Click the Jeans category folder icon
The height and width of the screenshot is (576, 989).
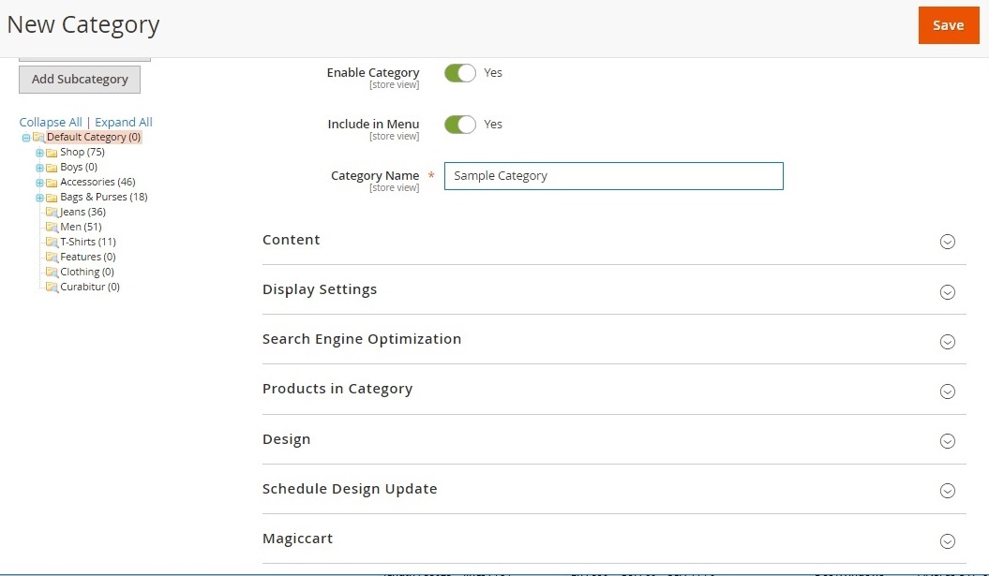point(52,213)
